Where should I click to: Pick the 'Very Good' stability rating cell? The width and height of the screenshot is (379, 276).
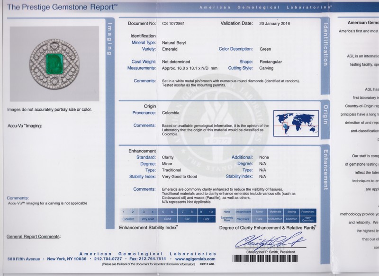pyautogui.click(x=148, y=219)
